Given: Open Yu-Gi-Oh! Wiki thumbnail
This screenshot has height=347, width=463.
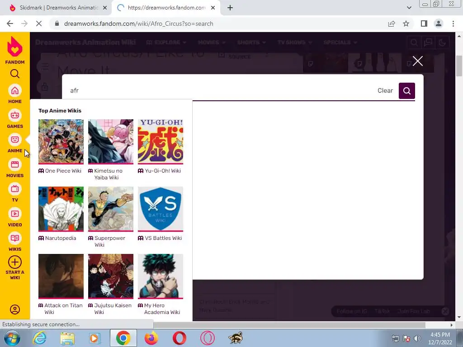Looking at the screenshot, I should [x=161, y=141].
